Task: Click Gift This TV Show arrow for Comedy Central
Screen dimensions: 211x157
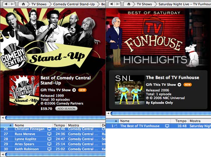Action: 74,90
